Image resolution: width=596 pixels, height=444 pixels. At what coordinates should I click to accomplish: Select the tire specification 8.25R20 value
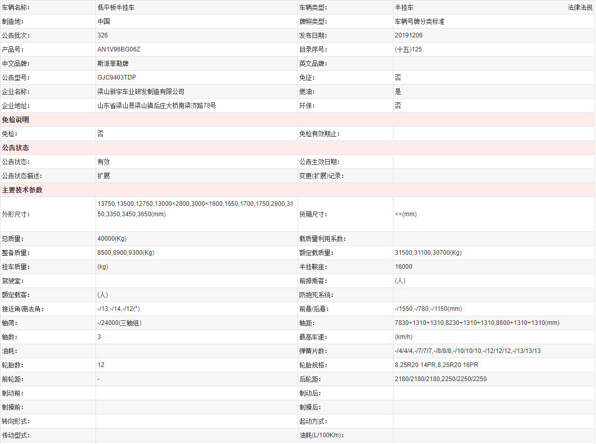pyautogui.click(x=436, y=365)
